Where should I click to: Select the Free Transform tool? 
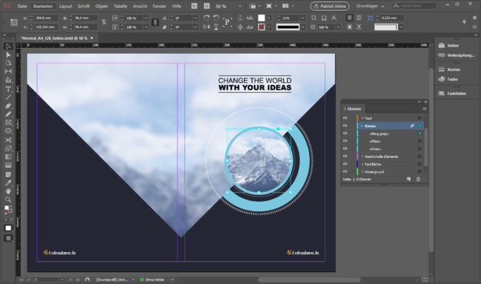coord(8,149)
